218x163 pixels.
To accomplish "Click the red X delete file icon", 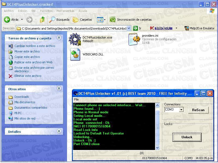I will (11, 76).
